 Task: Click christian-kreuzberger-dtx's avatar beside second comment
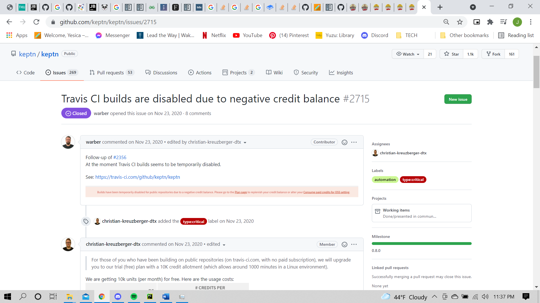68,244
